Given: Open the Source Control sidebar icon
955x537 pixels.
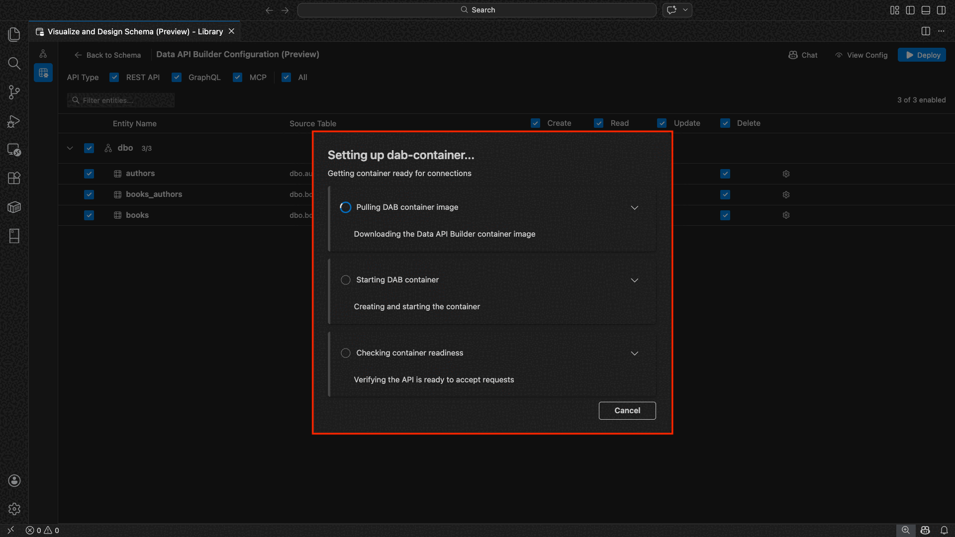Looking at the screenshot, I should coord(14,92).
